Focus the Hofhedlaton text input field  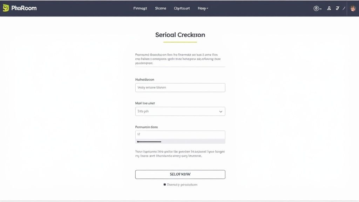180,87
